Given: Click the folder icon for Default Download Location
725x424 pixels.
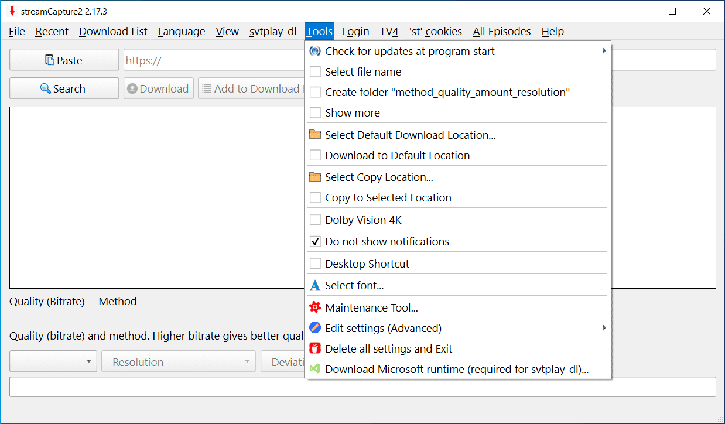Looking at the screenshot, I should click(x=315, y=135).
